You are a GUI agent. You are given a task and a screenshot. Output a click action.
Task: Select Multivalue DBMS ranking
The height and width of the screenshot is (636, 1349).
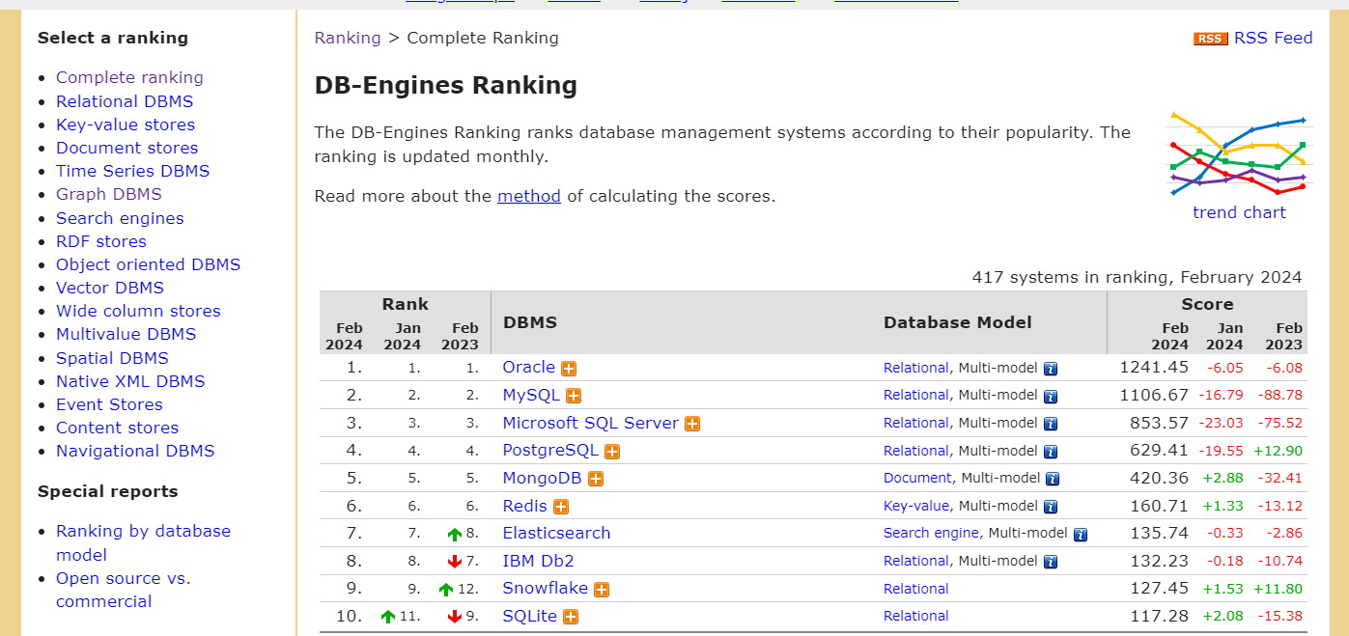click(x=126, y=334)
